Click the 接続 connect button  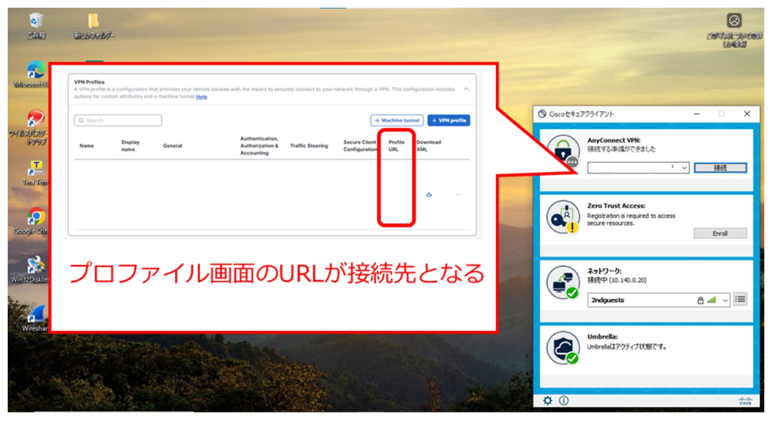[x=720, y=168]
